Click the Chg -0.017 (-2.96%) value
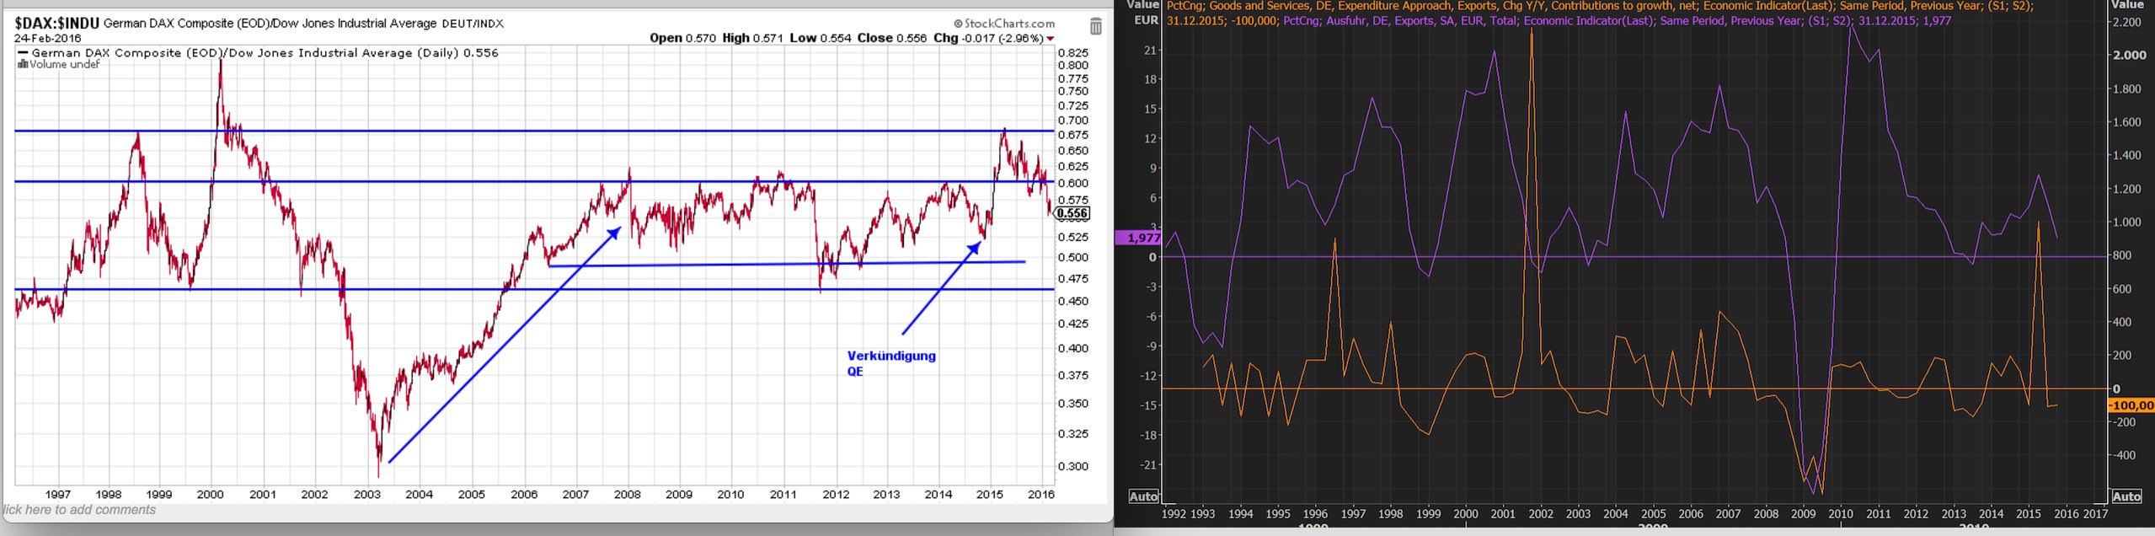 click(988, 38)
